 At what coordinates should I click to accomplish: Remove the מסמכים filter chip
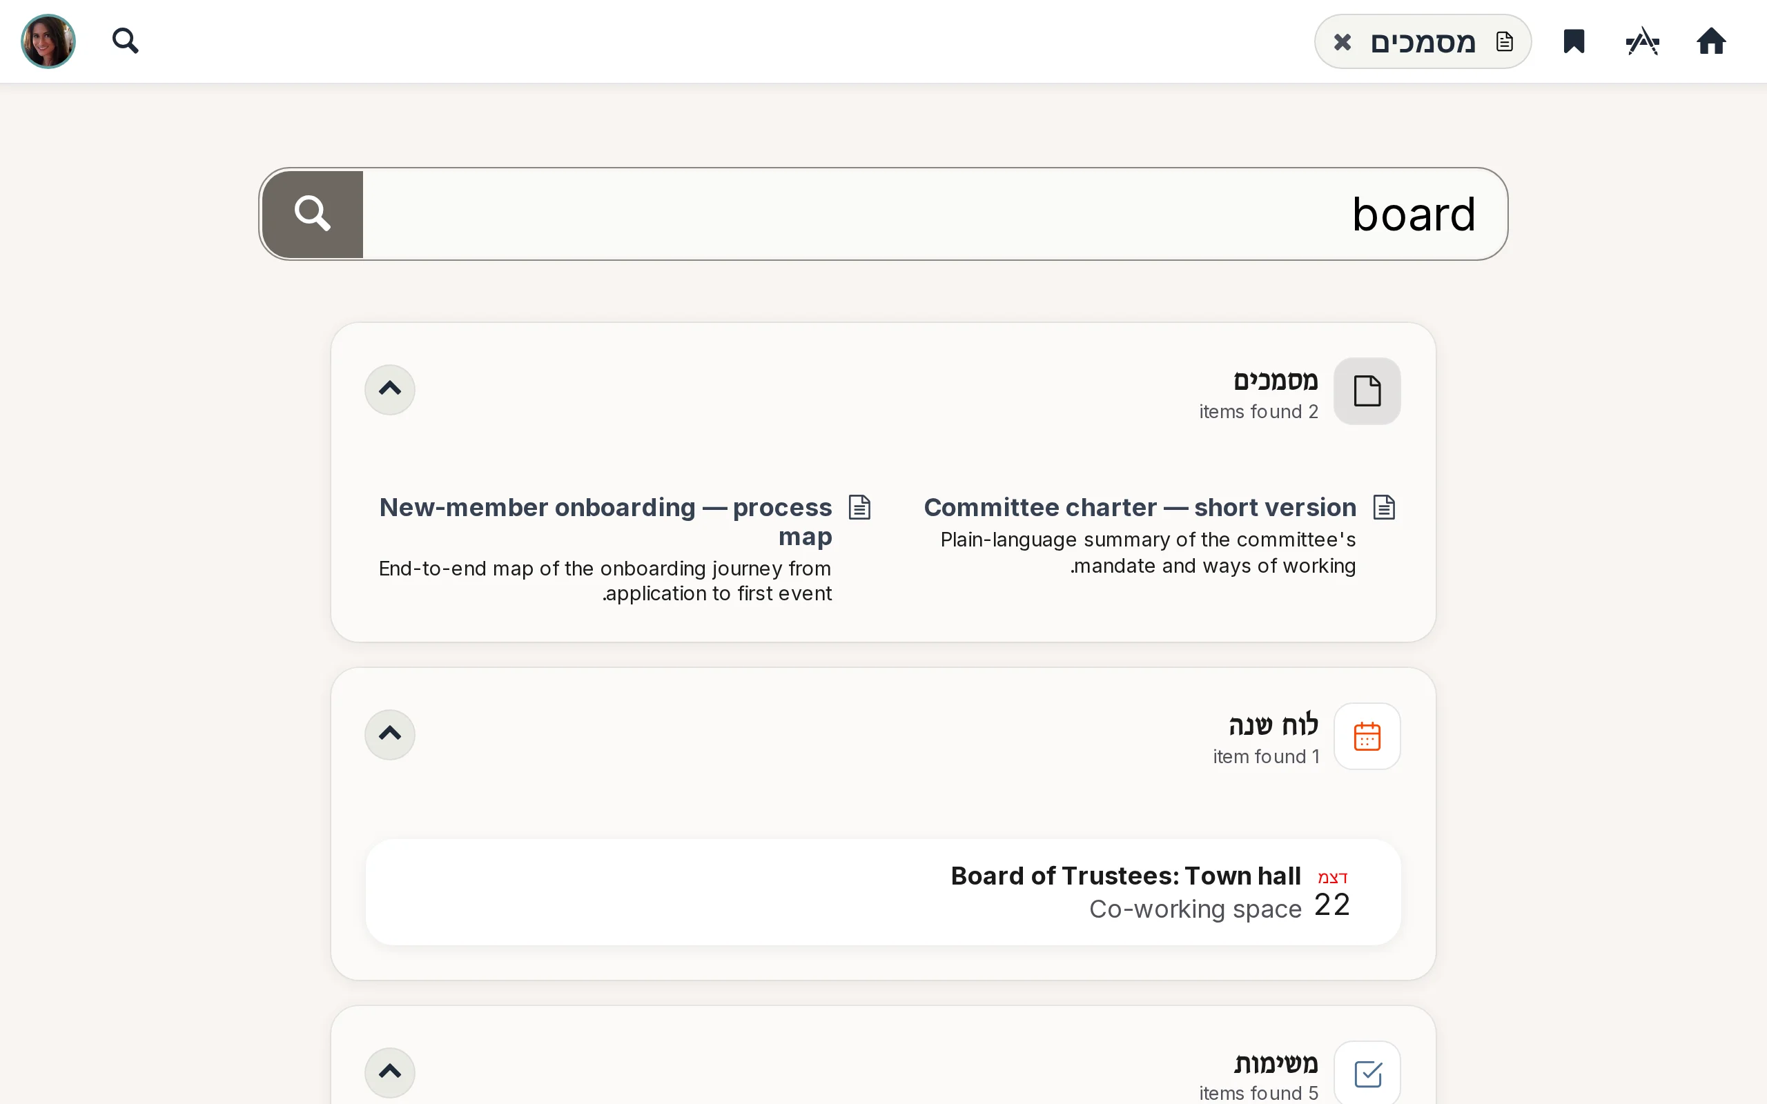(x=1342, y=41)
